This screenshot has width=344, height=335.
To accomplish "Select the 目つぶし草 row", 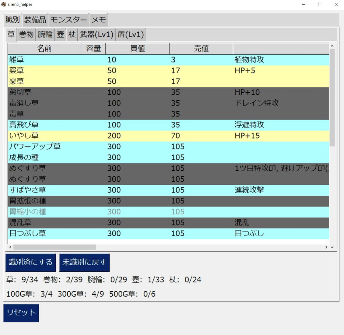I will click(168, 233).
